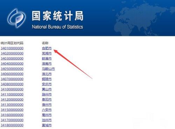
Task: Open the 安庆市 city link
Action: (x=47, y=84)
